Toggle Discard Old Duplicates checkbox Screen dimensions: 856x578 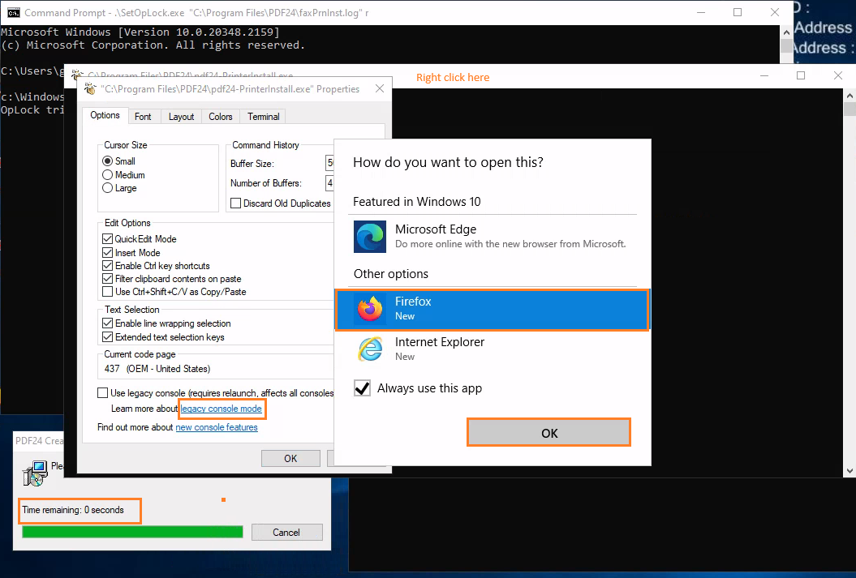236,203
